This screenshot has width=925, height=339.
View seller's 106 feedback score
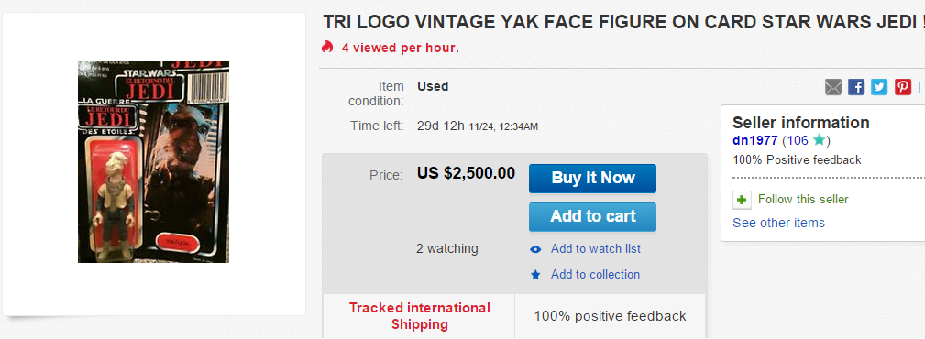pyautogui.click(x=797, y=140)
